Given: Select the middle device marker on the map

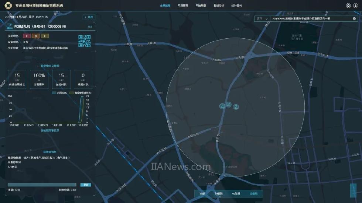Looking at the screenshot, I should 229,104.
